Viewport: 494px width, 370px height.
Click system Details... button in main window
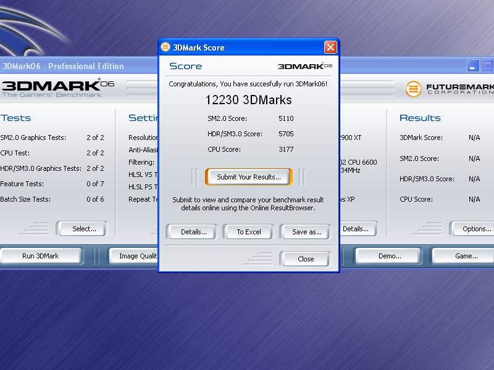pyautogui.click(x=358, y=229)
